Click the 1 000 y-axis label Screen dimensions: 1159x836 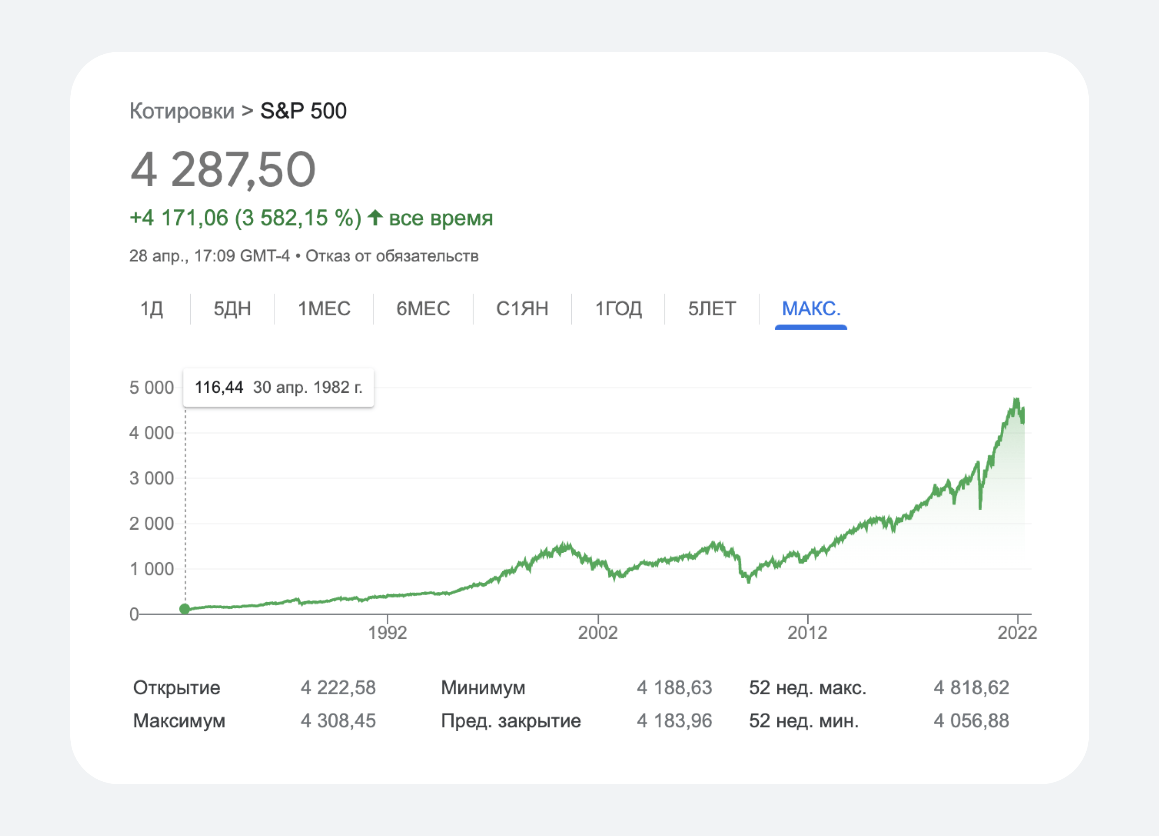tap(152, 569)
